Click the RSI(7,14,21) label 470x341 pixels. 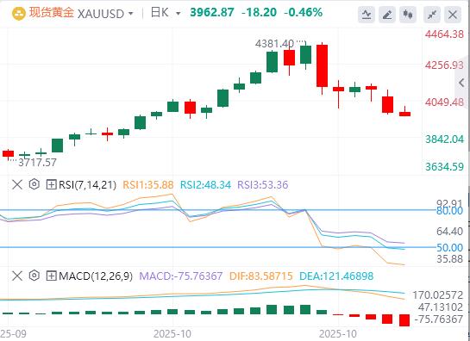pyautogui.click(x=87, y=185)
